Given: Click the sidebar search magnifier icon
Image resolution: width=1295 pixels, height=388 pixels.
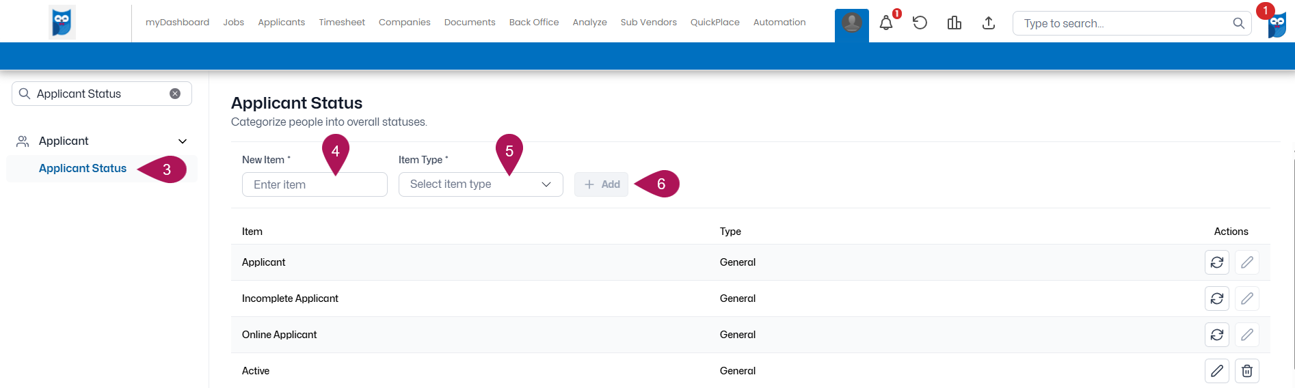Looking at the screenshot, I should pos(25,94).
